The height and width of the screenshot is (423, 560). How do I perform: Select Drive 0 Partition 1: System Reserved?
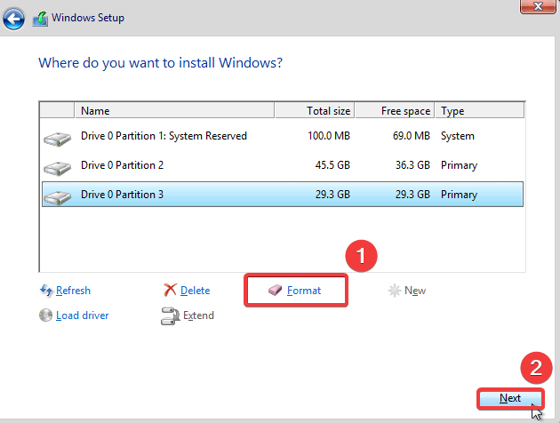coord(164,136)
